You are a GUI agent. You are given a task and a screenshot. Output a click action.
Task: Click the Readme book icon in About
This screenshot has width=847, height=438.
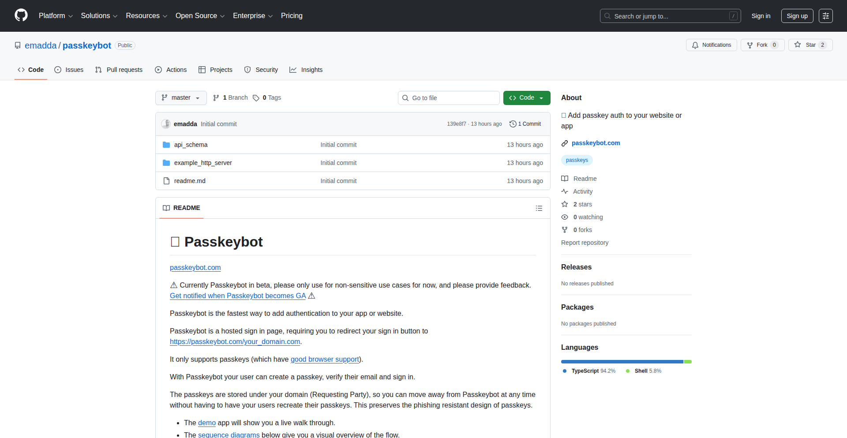[565, 179]
